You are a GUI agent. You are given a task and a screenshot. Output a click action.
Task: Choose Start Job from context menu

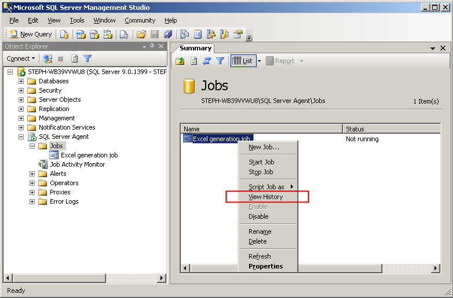click(x=268, y=162)
